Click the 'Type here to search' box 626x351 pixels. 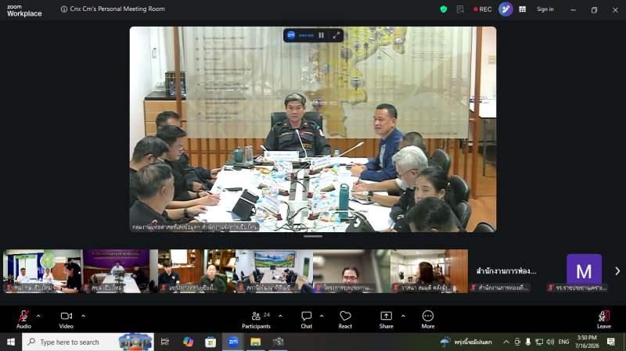(x=88, y=342)
